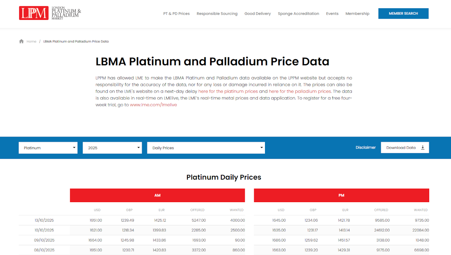Click the LPPM logo

pyautogui.click(x=50, y=13)
